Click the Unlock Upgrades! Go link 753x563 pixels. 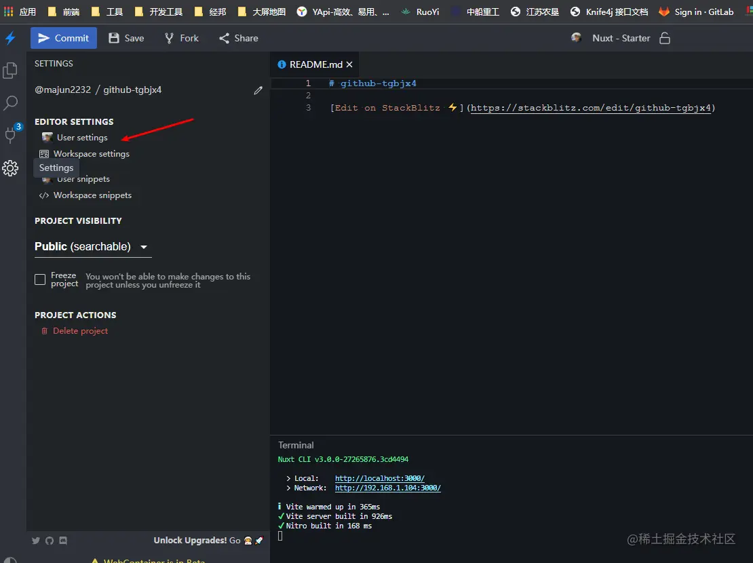pos(208,541)
